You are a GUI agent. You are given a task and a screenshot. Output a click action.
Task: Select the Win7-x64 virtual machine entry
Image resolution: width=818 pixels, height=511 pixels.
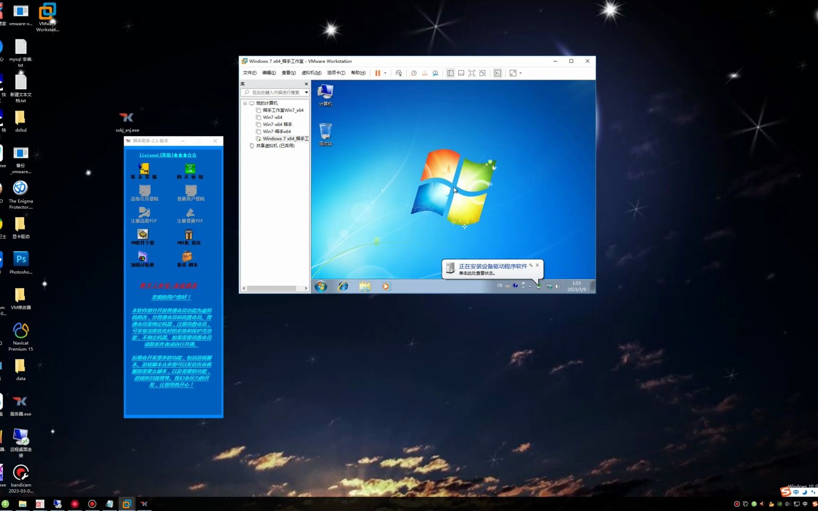tap(272, 117)
